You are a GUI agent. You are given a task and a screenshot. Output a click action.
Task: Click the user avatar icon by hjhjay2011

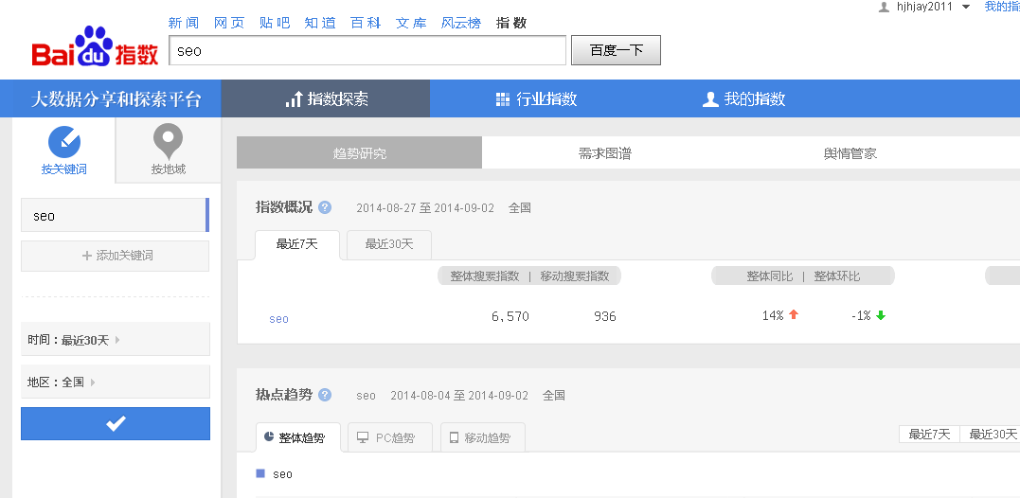coord(885,7)
